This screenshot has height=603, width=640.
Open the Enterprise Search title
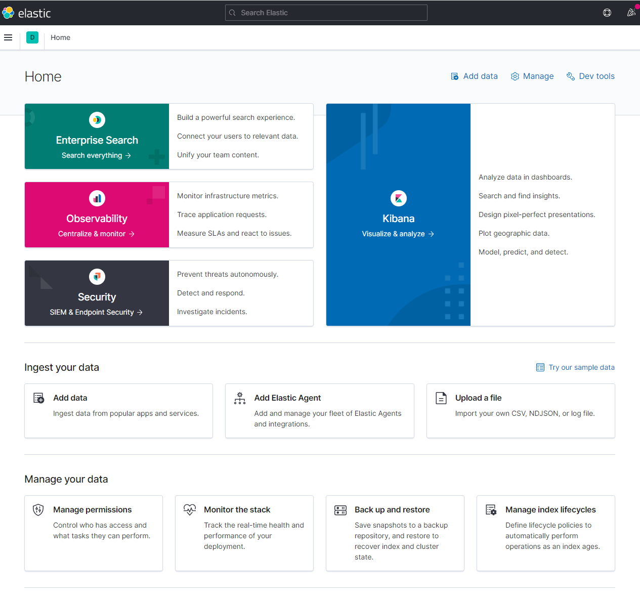point(97,140)
